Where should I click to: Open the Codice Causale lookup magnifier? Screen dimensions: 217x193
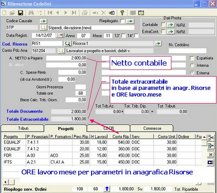click(43, 27)
